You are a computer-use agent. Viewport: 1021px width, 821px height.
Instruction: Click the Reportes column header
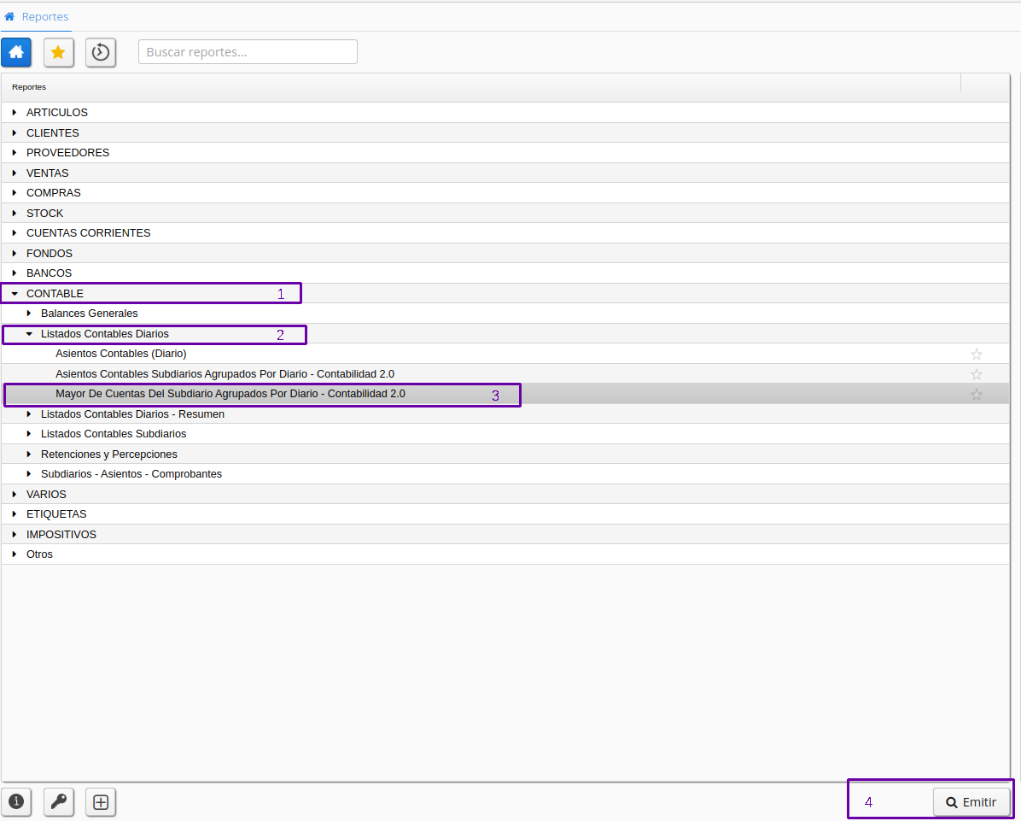[481, 87]
